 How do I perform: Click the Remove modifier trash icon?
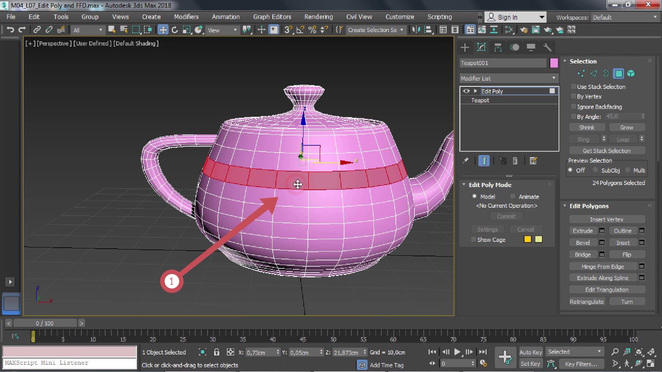515,161
